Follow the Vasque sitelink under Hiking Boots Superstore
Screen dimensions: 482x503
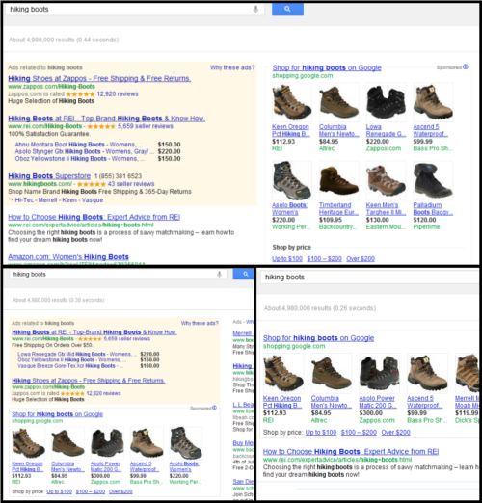pos(93,200)
